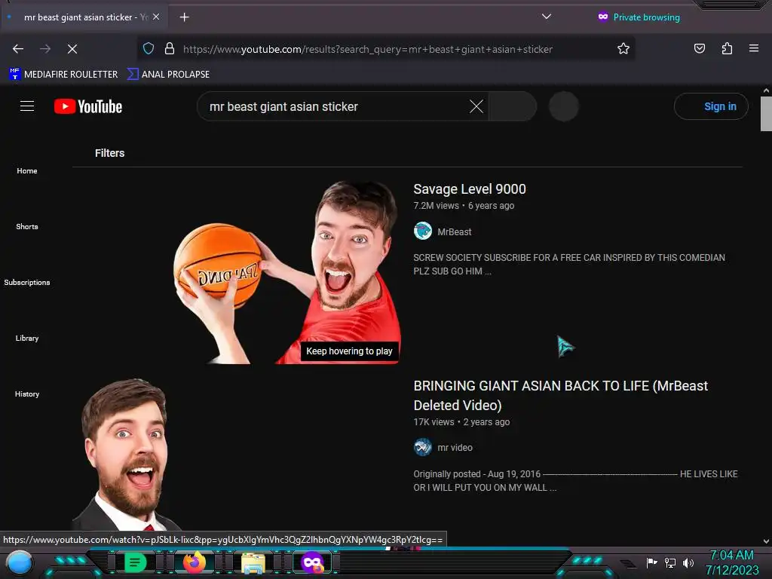772x579 pixels.
Task: Open tracking protection shield info
Action: tap(149, 49)
